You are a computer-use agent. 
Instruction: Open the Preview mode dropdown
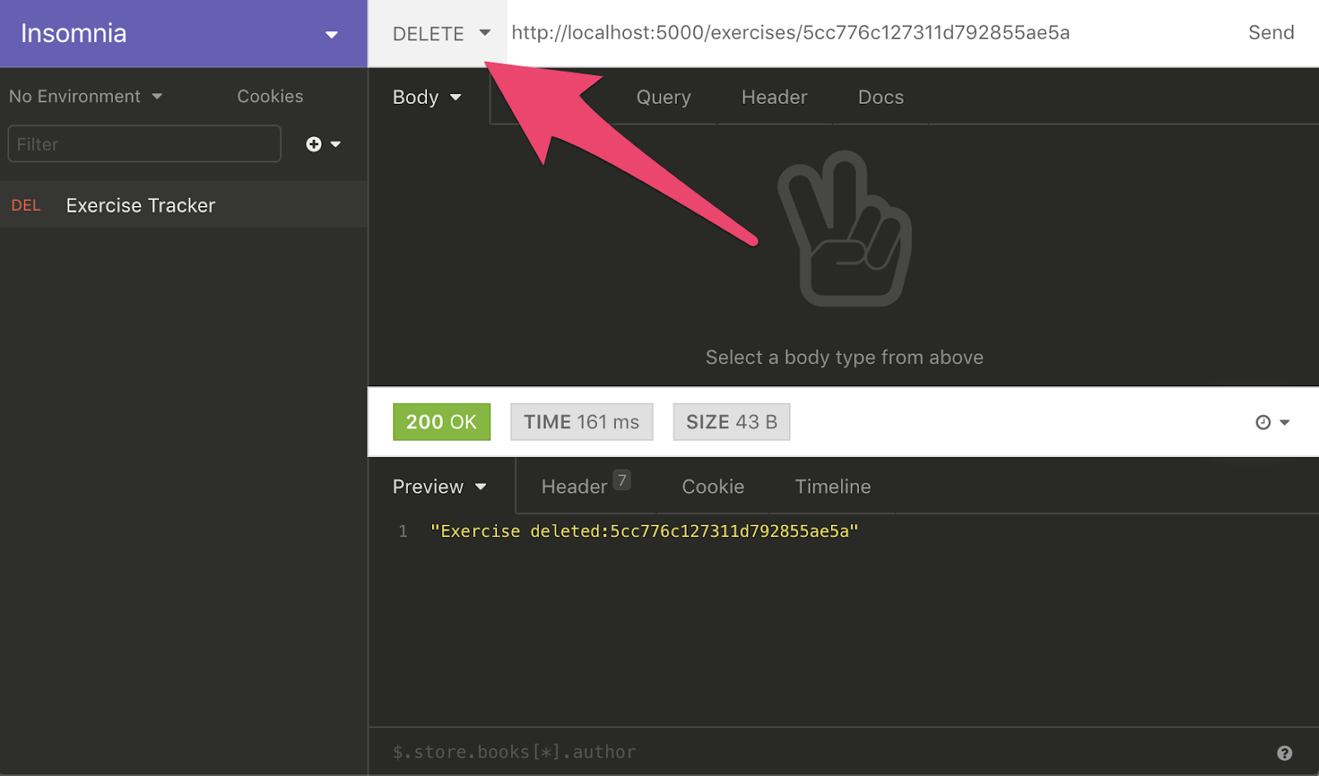[x=439, y=487]
